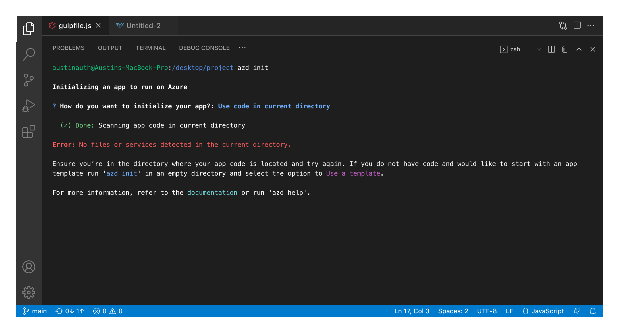Open the Manage gear menu
The image size is (619, 333).
pos(29,292)
